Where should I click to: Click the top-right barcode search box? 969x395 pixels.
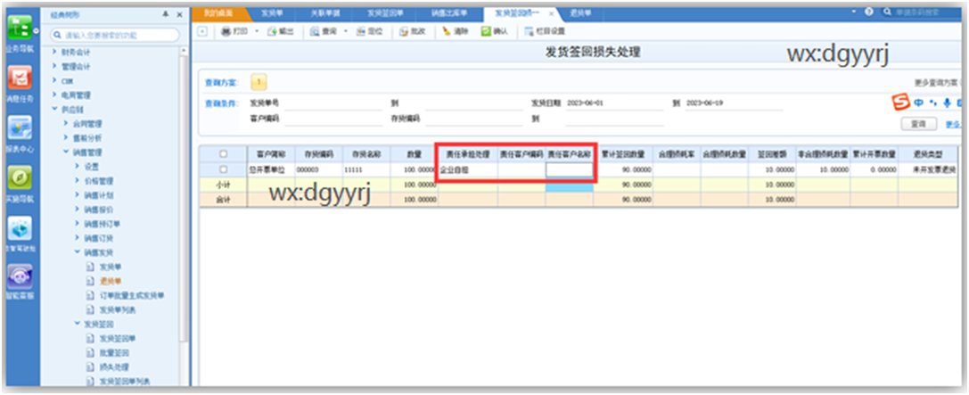coord(924,12)
